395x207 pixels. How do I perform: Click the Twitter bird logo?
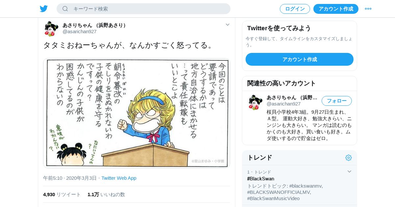(44, 9)
